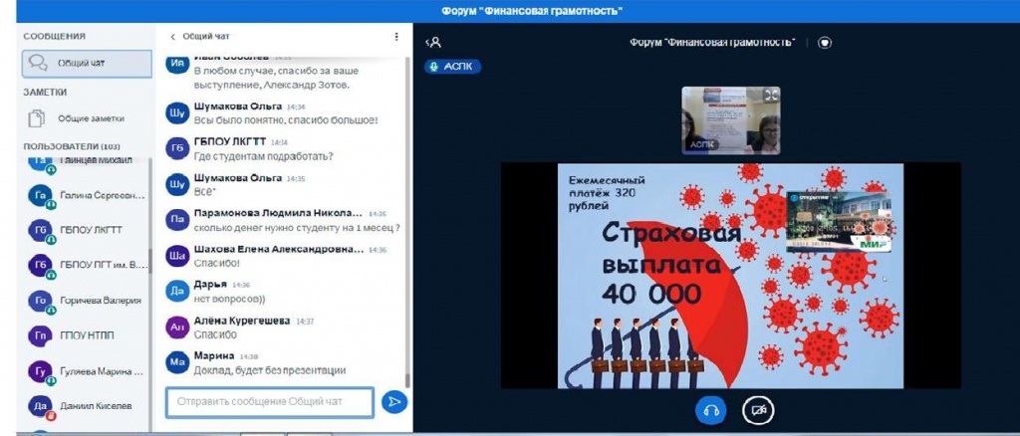This screenshot has width=1020, height=436.
Task: Toggle the webcam sharing button
Action: (x=758, y=410)
